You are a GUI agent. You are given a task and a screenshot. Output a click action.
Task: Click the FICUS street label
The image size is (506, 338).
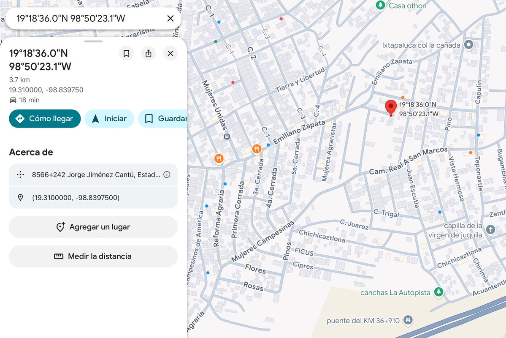(x=304, y=251)
